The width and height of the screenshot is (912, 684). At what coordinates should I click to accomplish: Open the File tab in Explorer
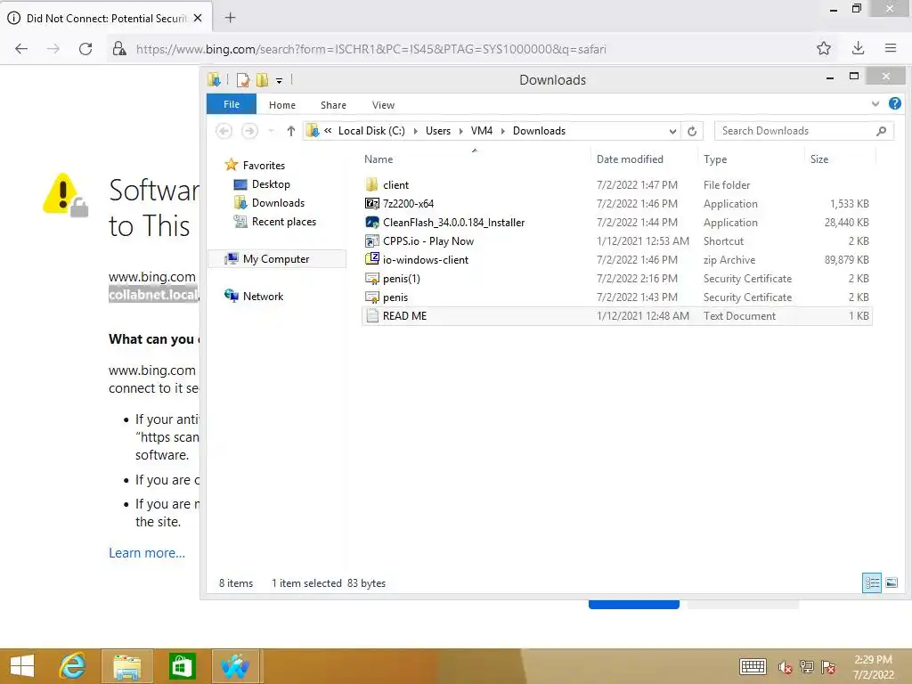pos(232,104)
